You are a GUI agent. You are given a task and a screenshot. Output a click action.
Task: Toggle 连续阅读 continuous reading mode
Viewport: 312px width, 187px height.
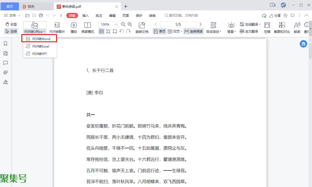[x=194, y=32]
